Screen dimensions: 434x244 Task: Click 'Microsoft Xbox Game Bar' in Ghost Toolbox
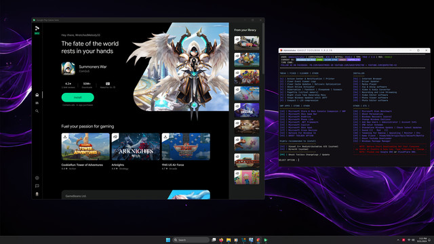click(303, 114)
